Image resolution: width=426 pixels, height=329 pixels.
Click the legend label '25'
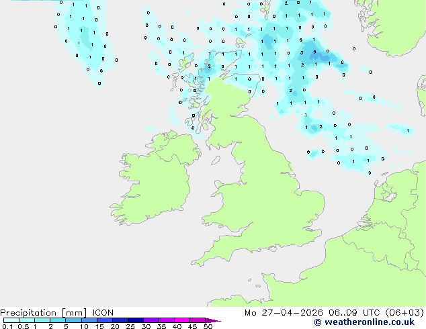(130, 326)
